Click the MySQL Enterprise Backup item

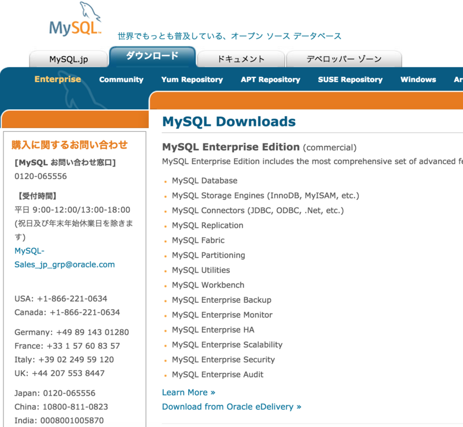click(x=222, y=300)
